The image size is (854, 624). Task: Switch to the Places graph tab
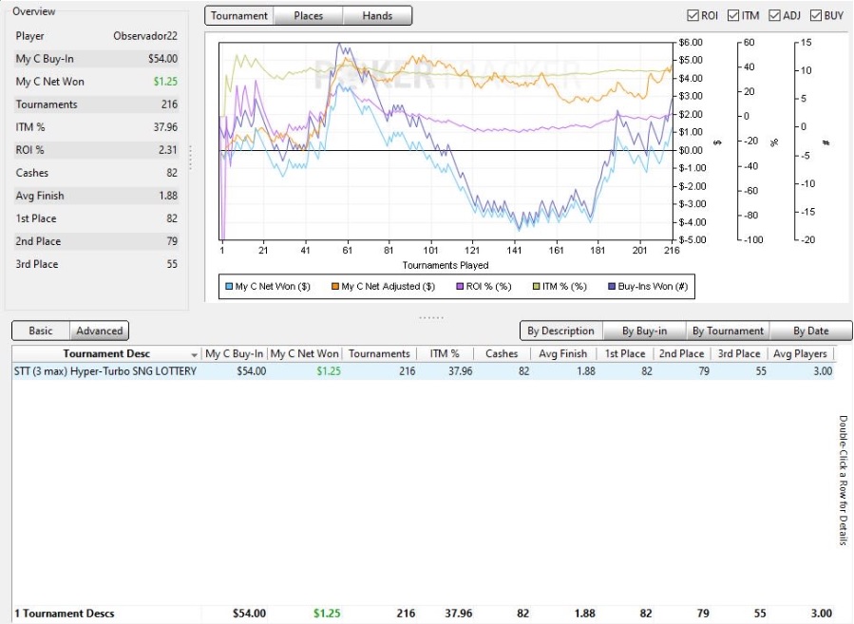[x=309, y=16]
